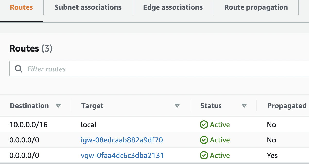Open the Target column sort dropdown

177,105
